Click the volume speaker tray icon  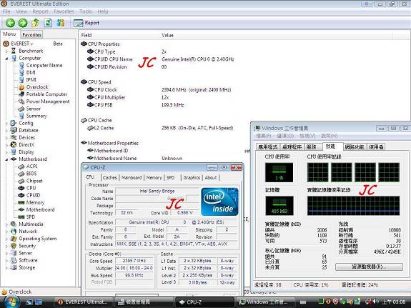(375, 302)
